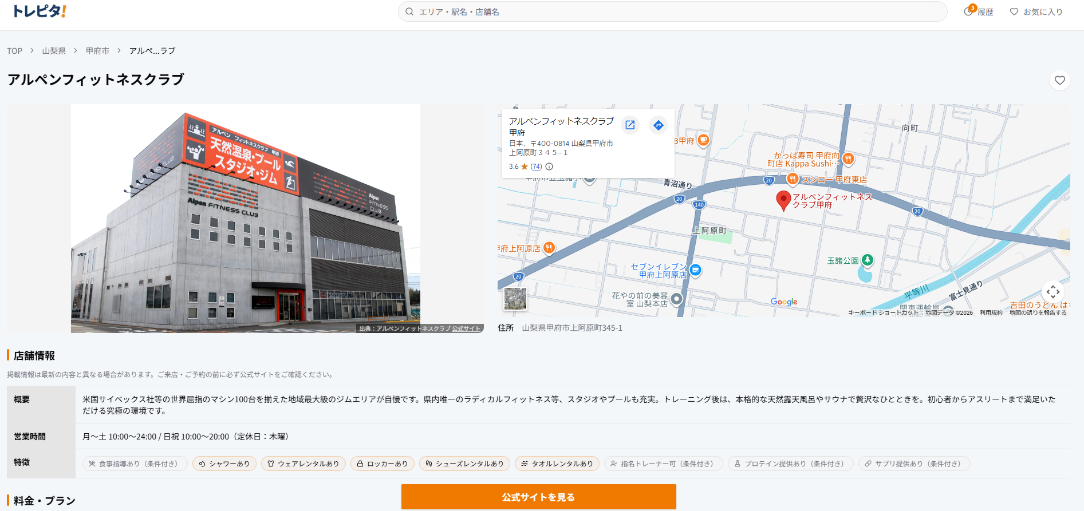The width and height of the screenshot is (1084, 511).
Task: Open the お気に入り favorites list
Action: point(1036,11)
